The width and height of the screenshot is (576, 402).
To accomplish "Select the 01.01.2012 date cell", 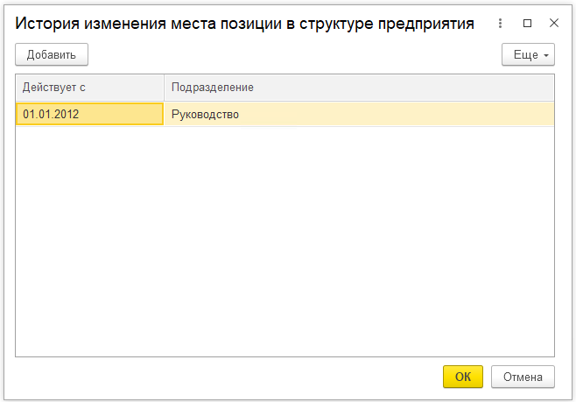I will [89, 114].
